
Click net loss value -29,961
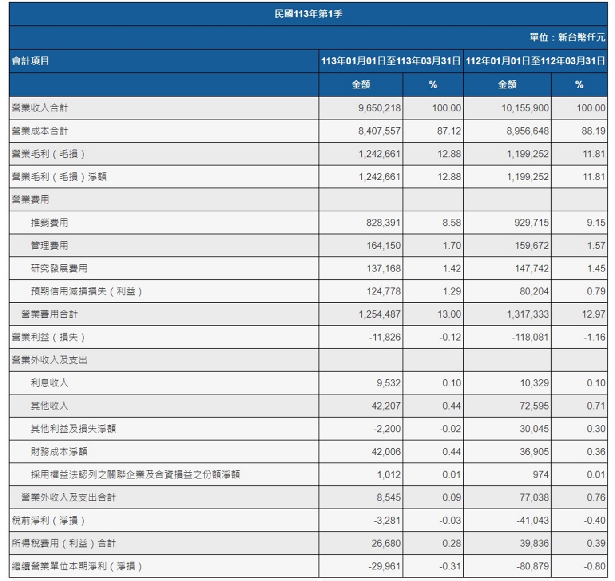pyautogui.click(x=385, y=566)
